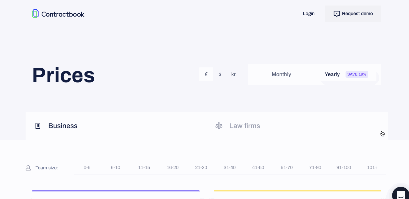Set team size to 21-30
The image size is (409, 199).
201,168
